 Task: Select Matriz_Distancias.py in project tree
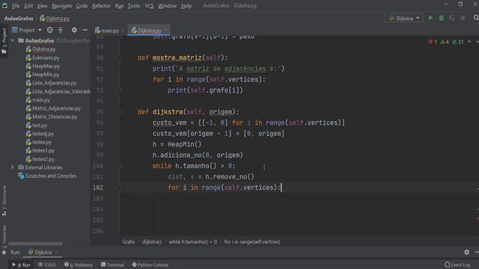(x=55, y=117)
